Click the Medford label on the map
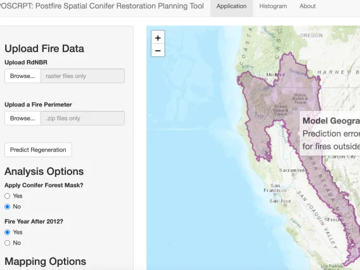Image resolution: width=360 pixels, height=270 pixels. 275,75
